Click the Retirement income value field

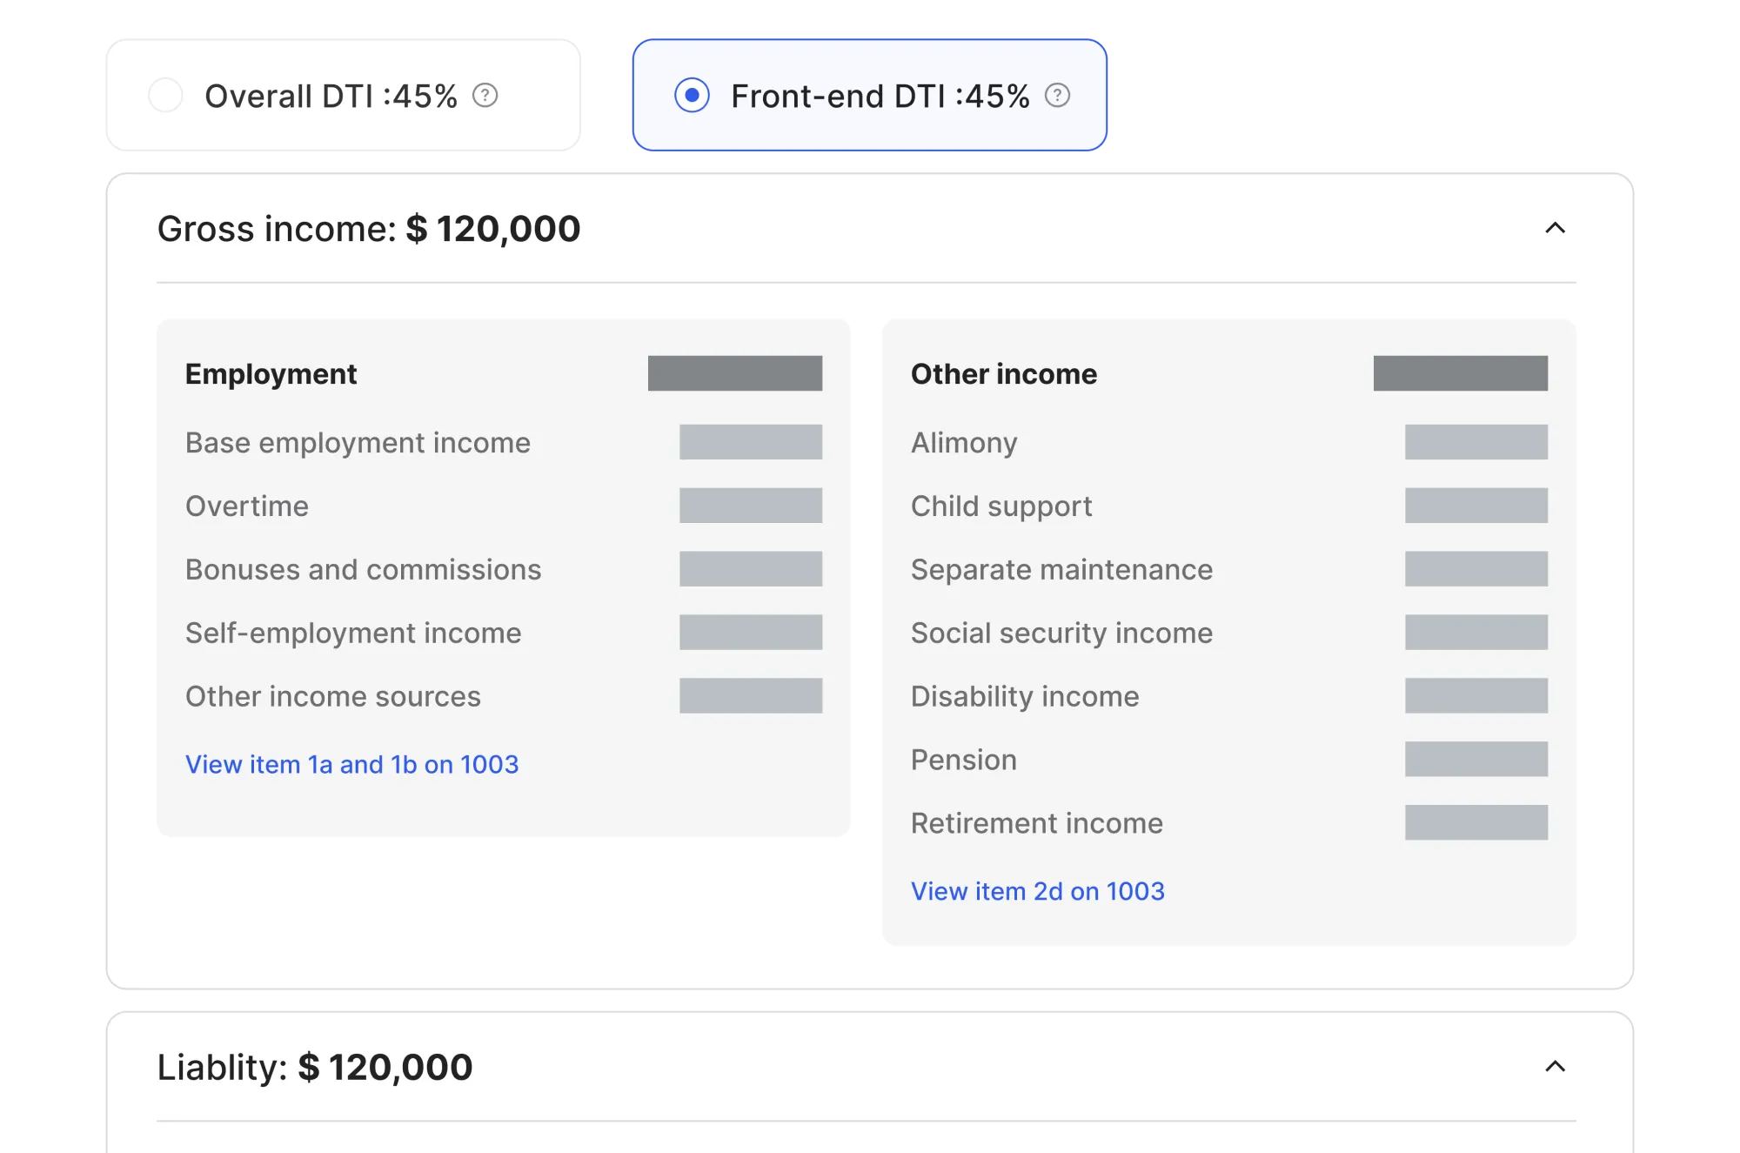[x=1476, y=822]
